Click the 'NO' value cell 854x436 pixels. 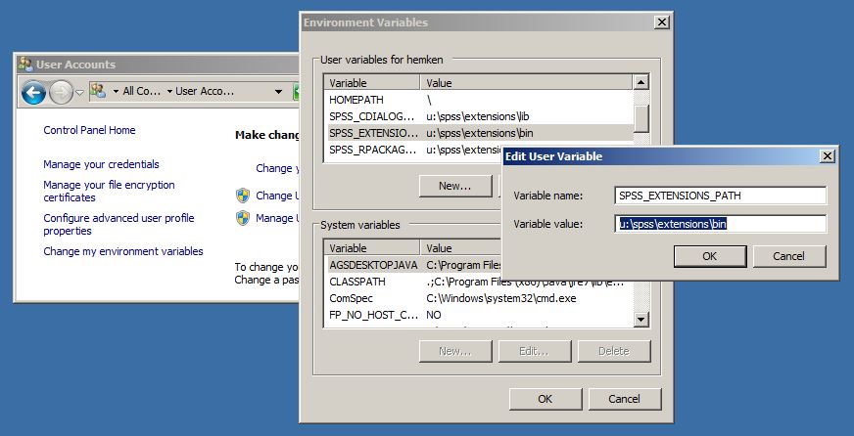point(434,315)
